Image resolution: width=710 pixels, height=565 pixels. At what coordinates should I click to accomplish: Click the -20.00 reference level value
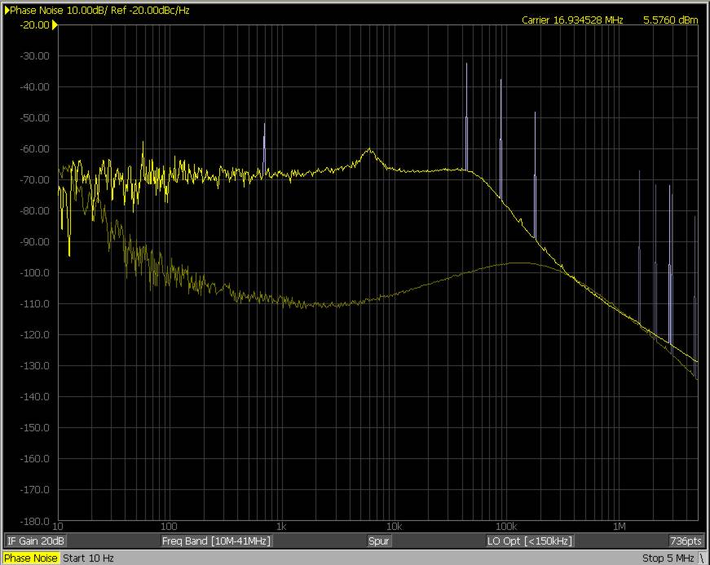click(34, 25)
